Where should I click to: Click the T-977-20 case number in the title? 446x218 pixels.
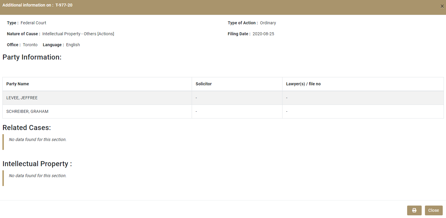64,5
